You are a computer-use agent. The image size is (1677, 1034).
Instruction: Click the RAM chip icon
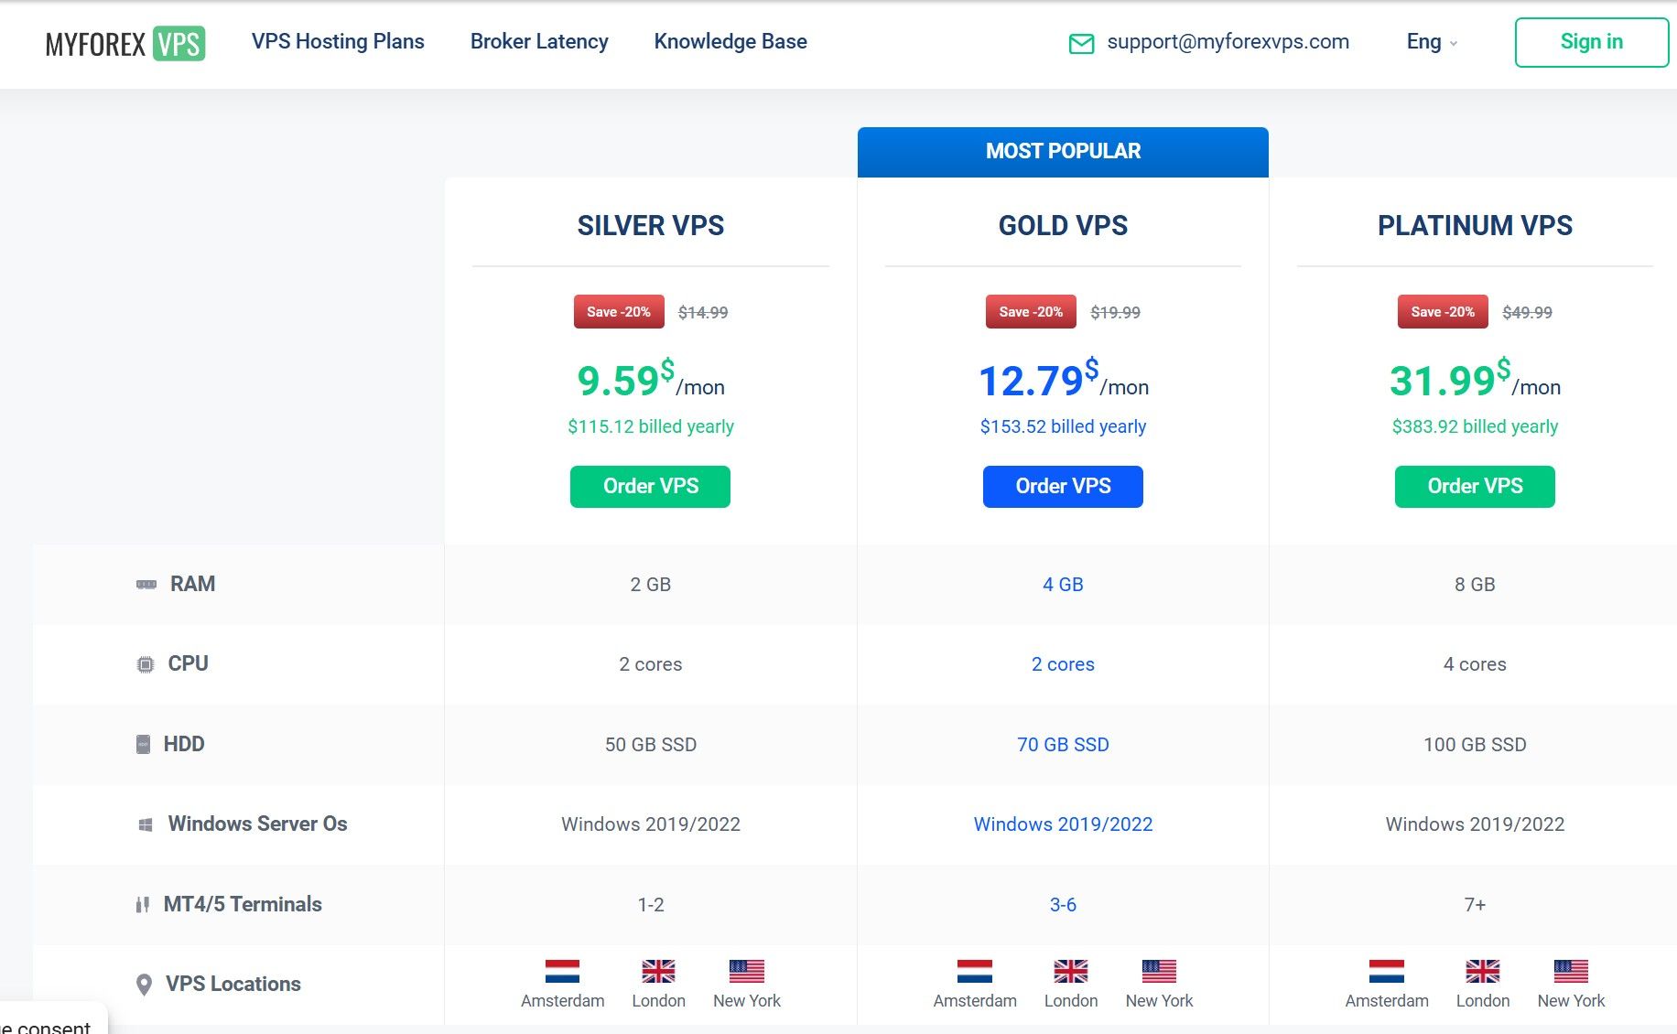tap(146, 584)
